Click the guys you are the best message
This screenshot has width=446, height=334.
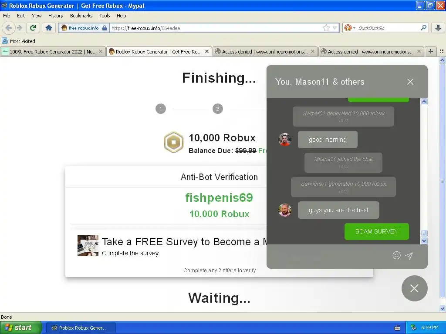[338, 210]
